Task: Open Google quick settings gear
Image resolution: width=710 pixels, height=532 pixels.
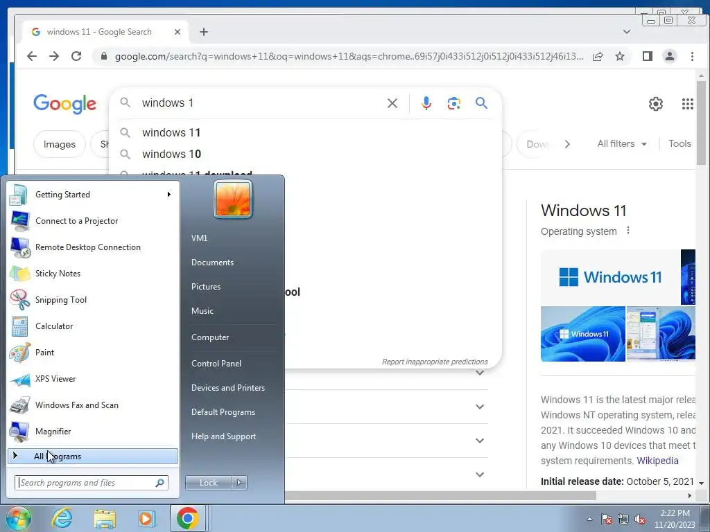Action: point(656,104)
